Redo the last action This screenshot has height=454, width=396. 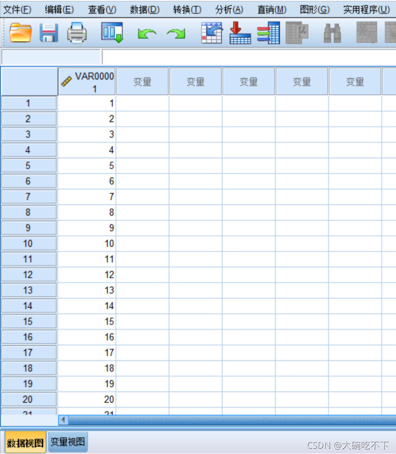(x=176, y=33)
